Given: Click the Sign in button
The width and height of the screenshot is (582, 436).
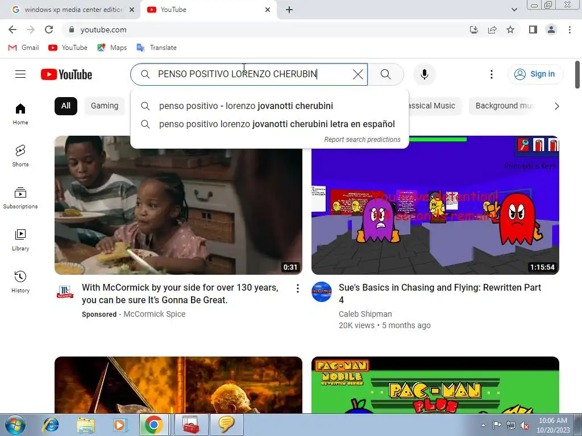Looking at the screenshot, I should tap(535, 74).
